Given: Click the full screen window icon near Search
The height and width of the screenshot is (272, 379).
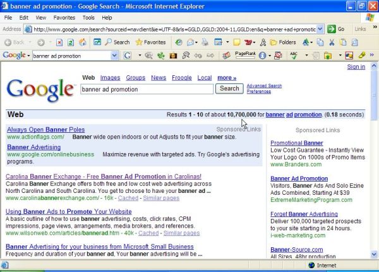Looking at the screenshot, I should 97,42.
